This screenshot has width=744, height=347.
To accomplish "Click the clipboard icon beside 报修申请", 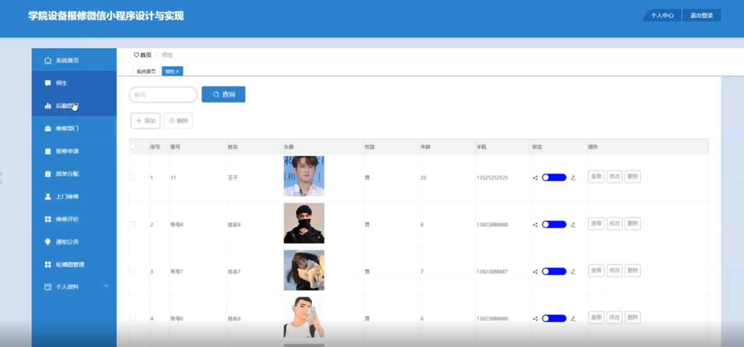I will pyautogui.click(x=48, y=151).
